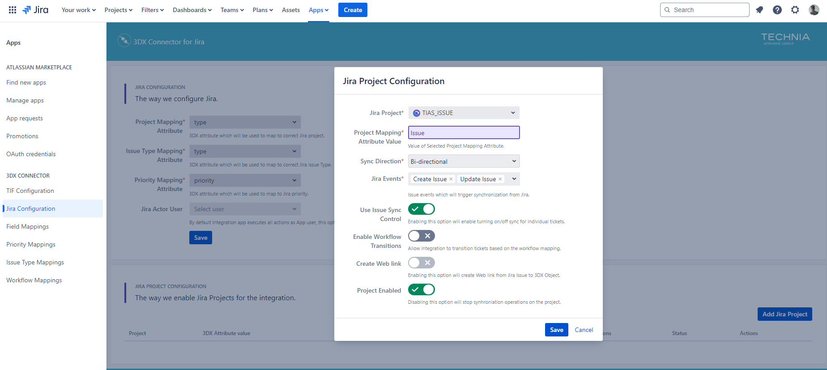The height and width of the screenshot is (370, 827).
Task: Open the Dashboards menu
Action: pos(192,10)
